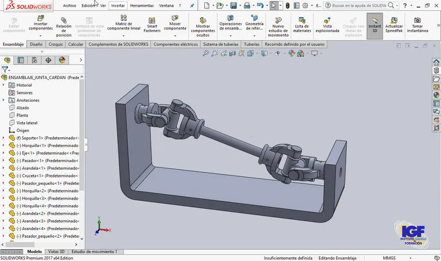This screenshot has height=261, width=441.
Task: Expand FeatureManager tabs chevron arrow
Action: click(x=81, y=60)
